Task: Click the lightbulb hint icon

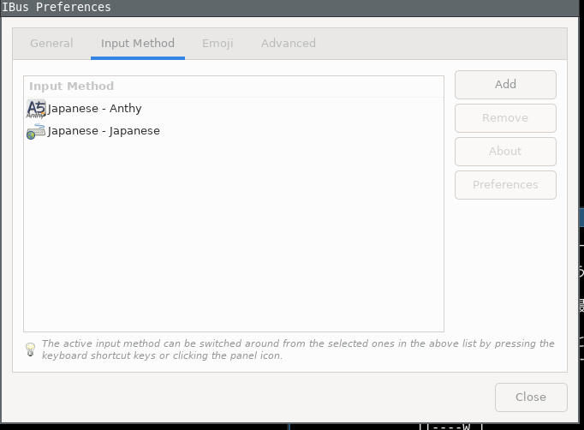Action: [x=30, y=349]
